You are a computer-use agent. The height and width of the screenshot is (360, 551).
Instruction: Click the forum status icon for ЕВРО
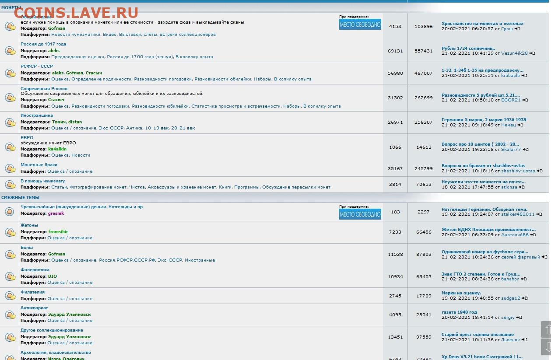coord(10,147)
